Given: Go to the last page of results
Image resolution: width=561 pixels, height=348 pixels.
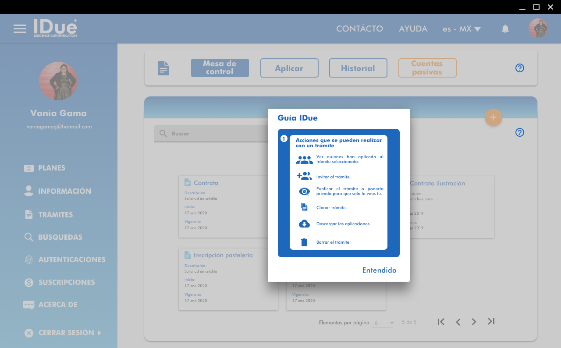Looking at the screenshot, I should tap(491, 322).
